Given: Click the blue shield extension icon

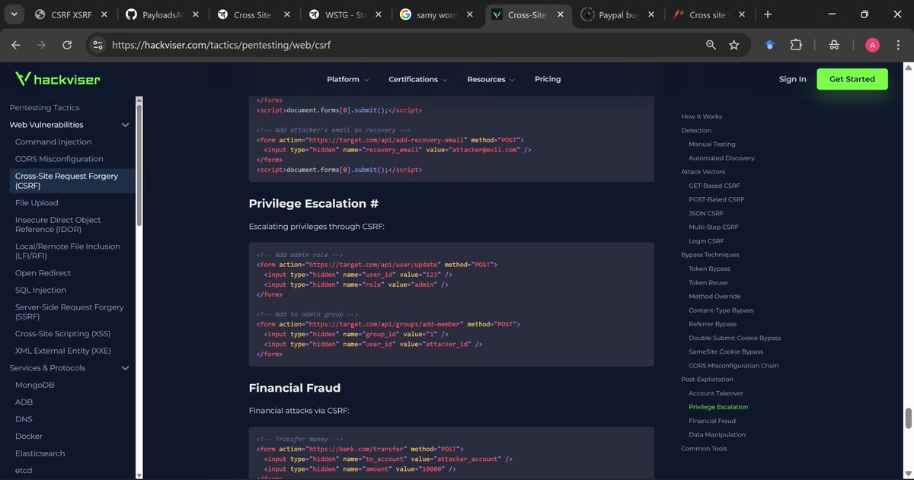Looking at the screenshot, I should click(x=770, y=45).
